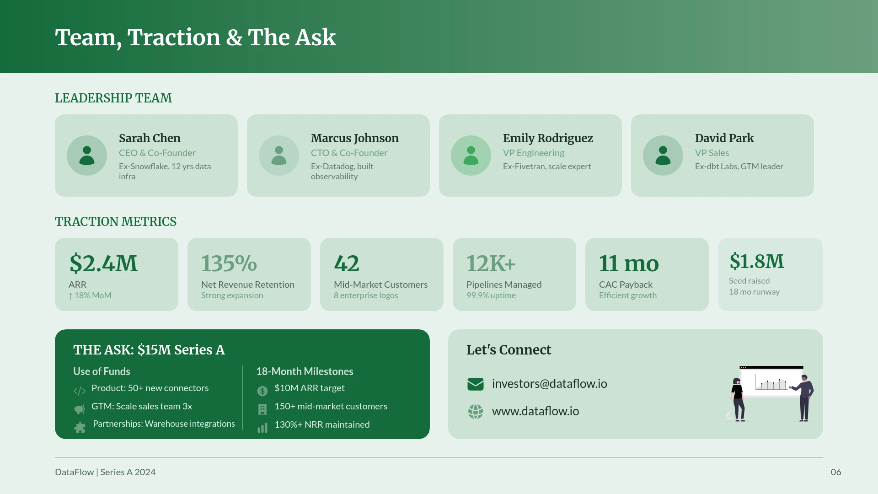878x494 pixels.
Task: Click the envelope email icon
Action: point(476,384)
